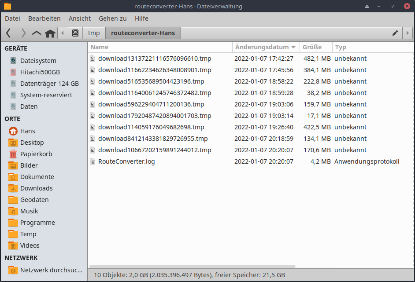Open Musik folder in sidebar
415x282 pixels.
tap(29, 211)
